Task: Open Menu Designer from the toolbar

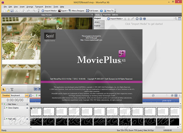Action: [x=76, y=11]
